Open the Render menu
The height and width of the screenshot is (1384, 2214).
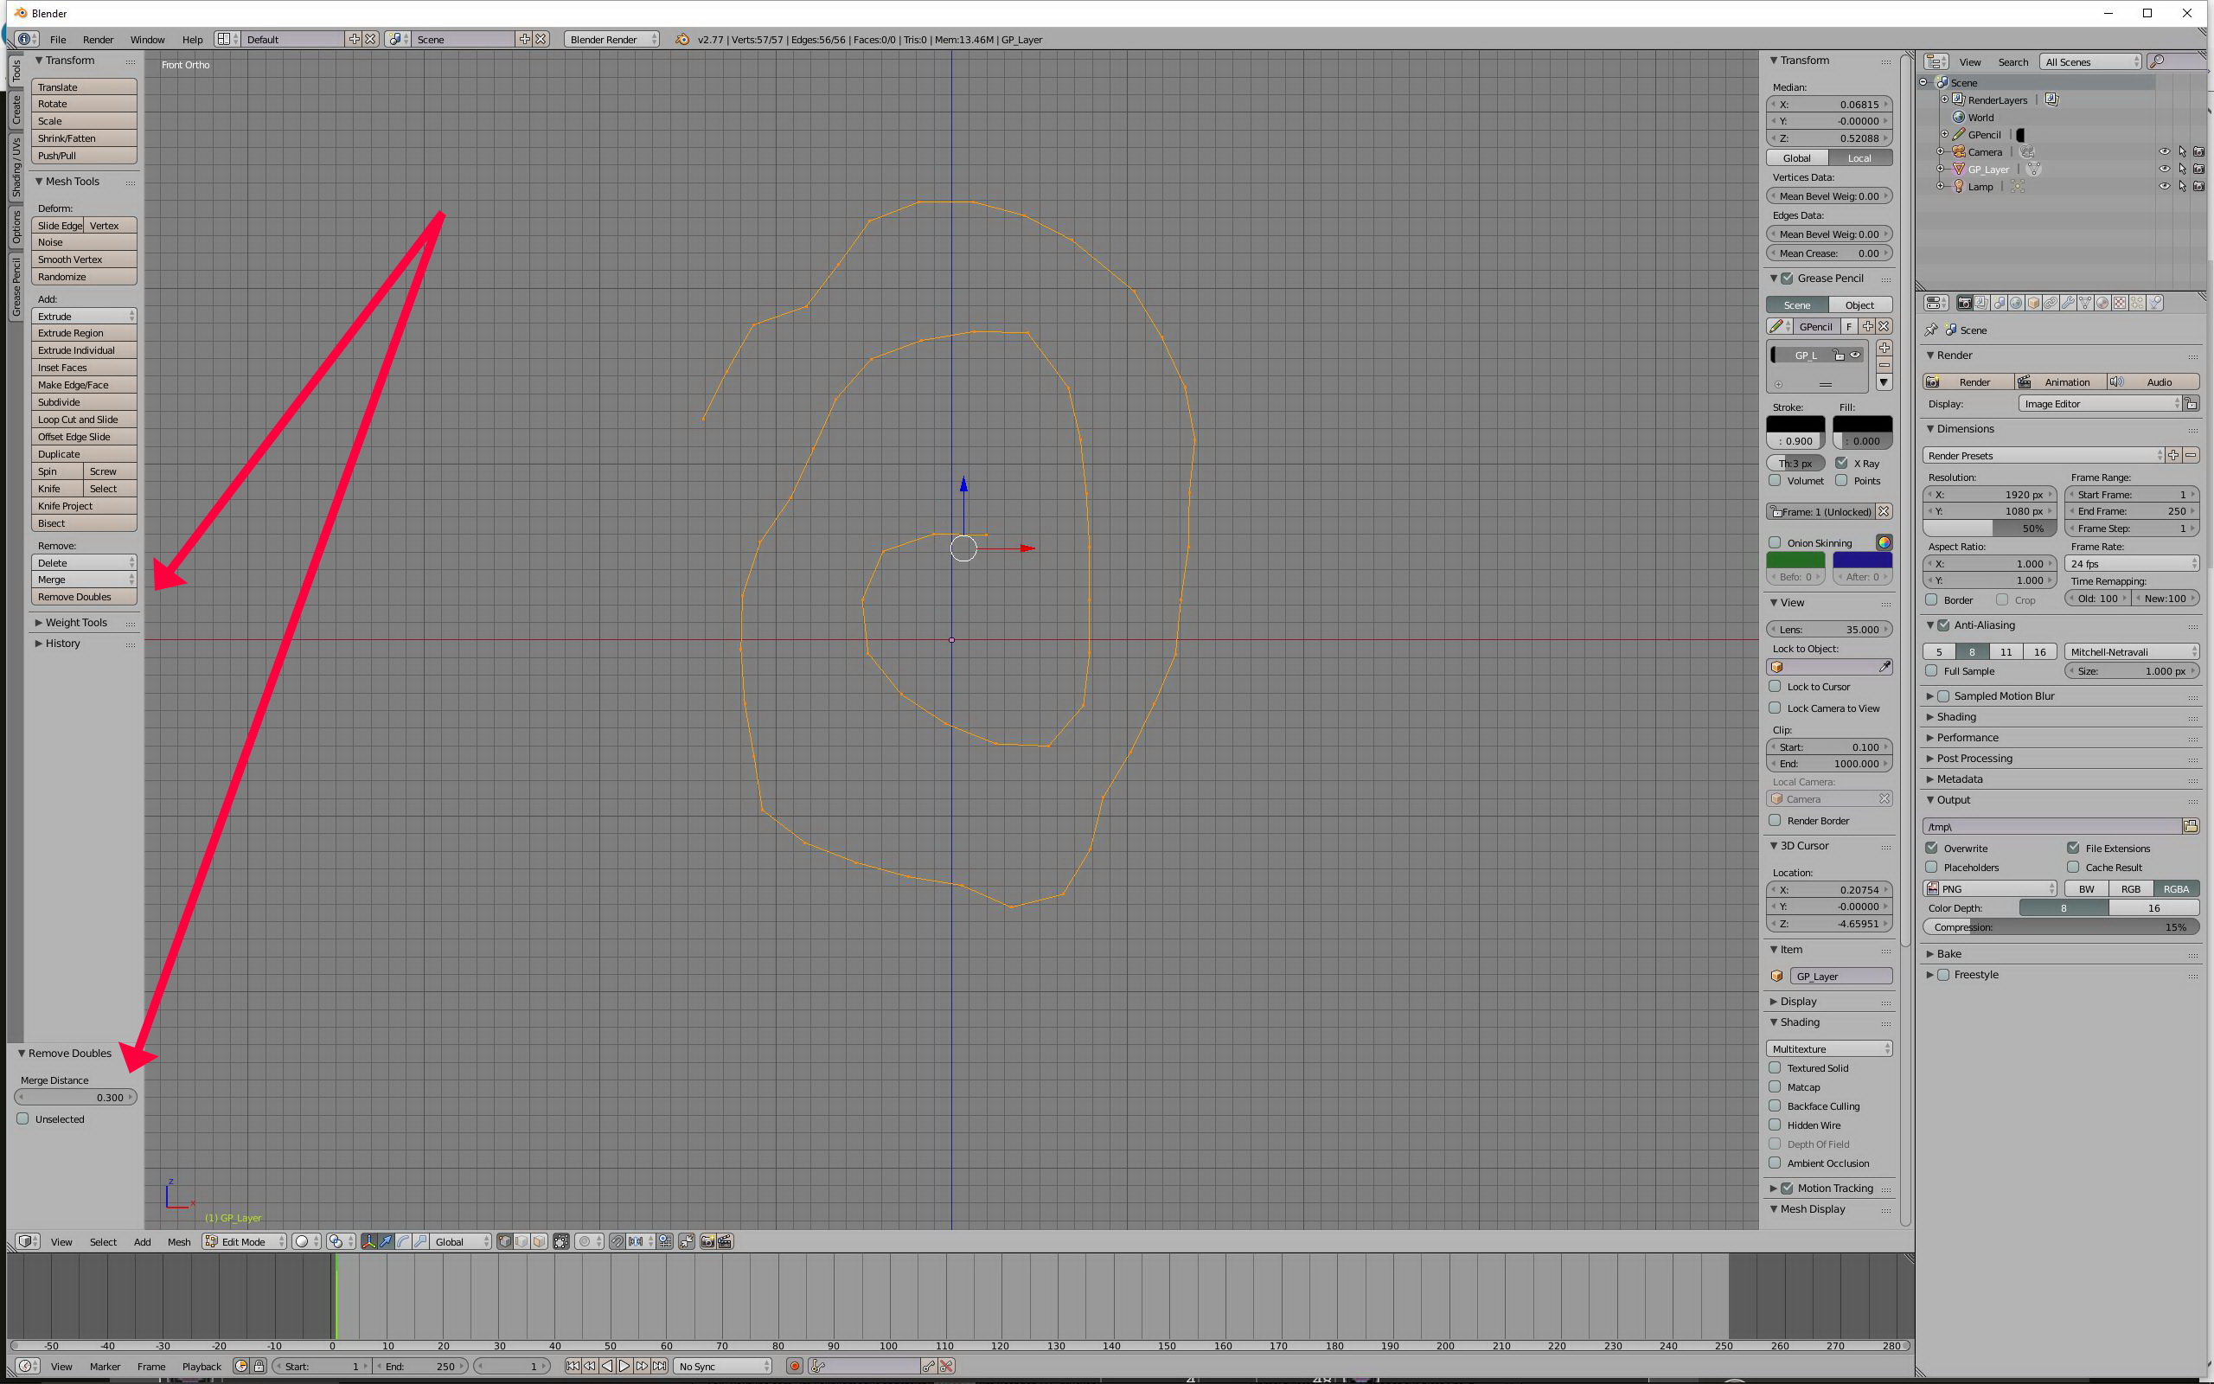coord(97,40)
